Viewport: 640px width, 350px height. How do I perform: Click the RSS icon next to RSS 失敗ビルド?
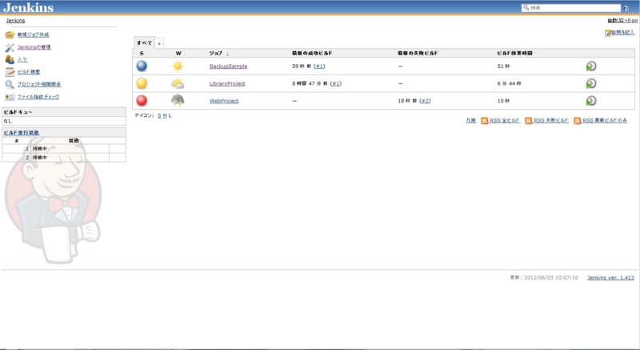tap(529, 120)
